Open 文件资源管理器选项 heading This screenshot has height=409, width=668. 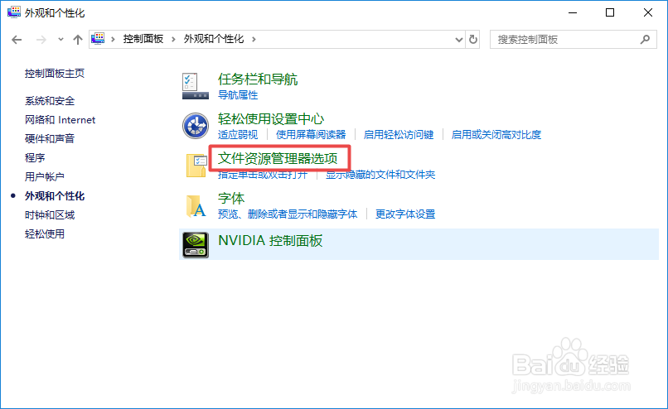(x=278, y=158)
